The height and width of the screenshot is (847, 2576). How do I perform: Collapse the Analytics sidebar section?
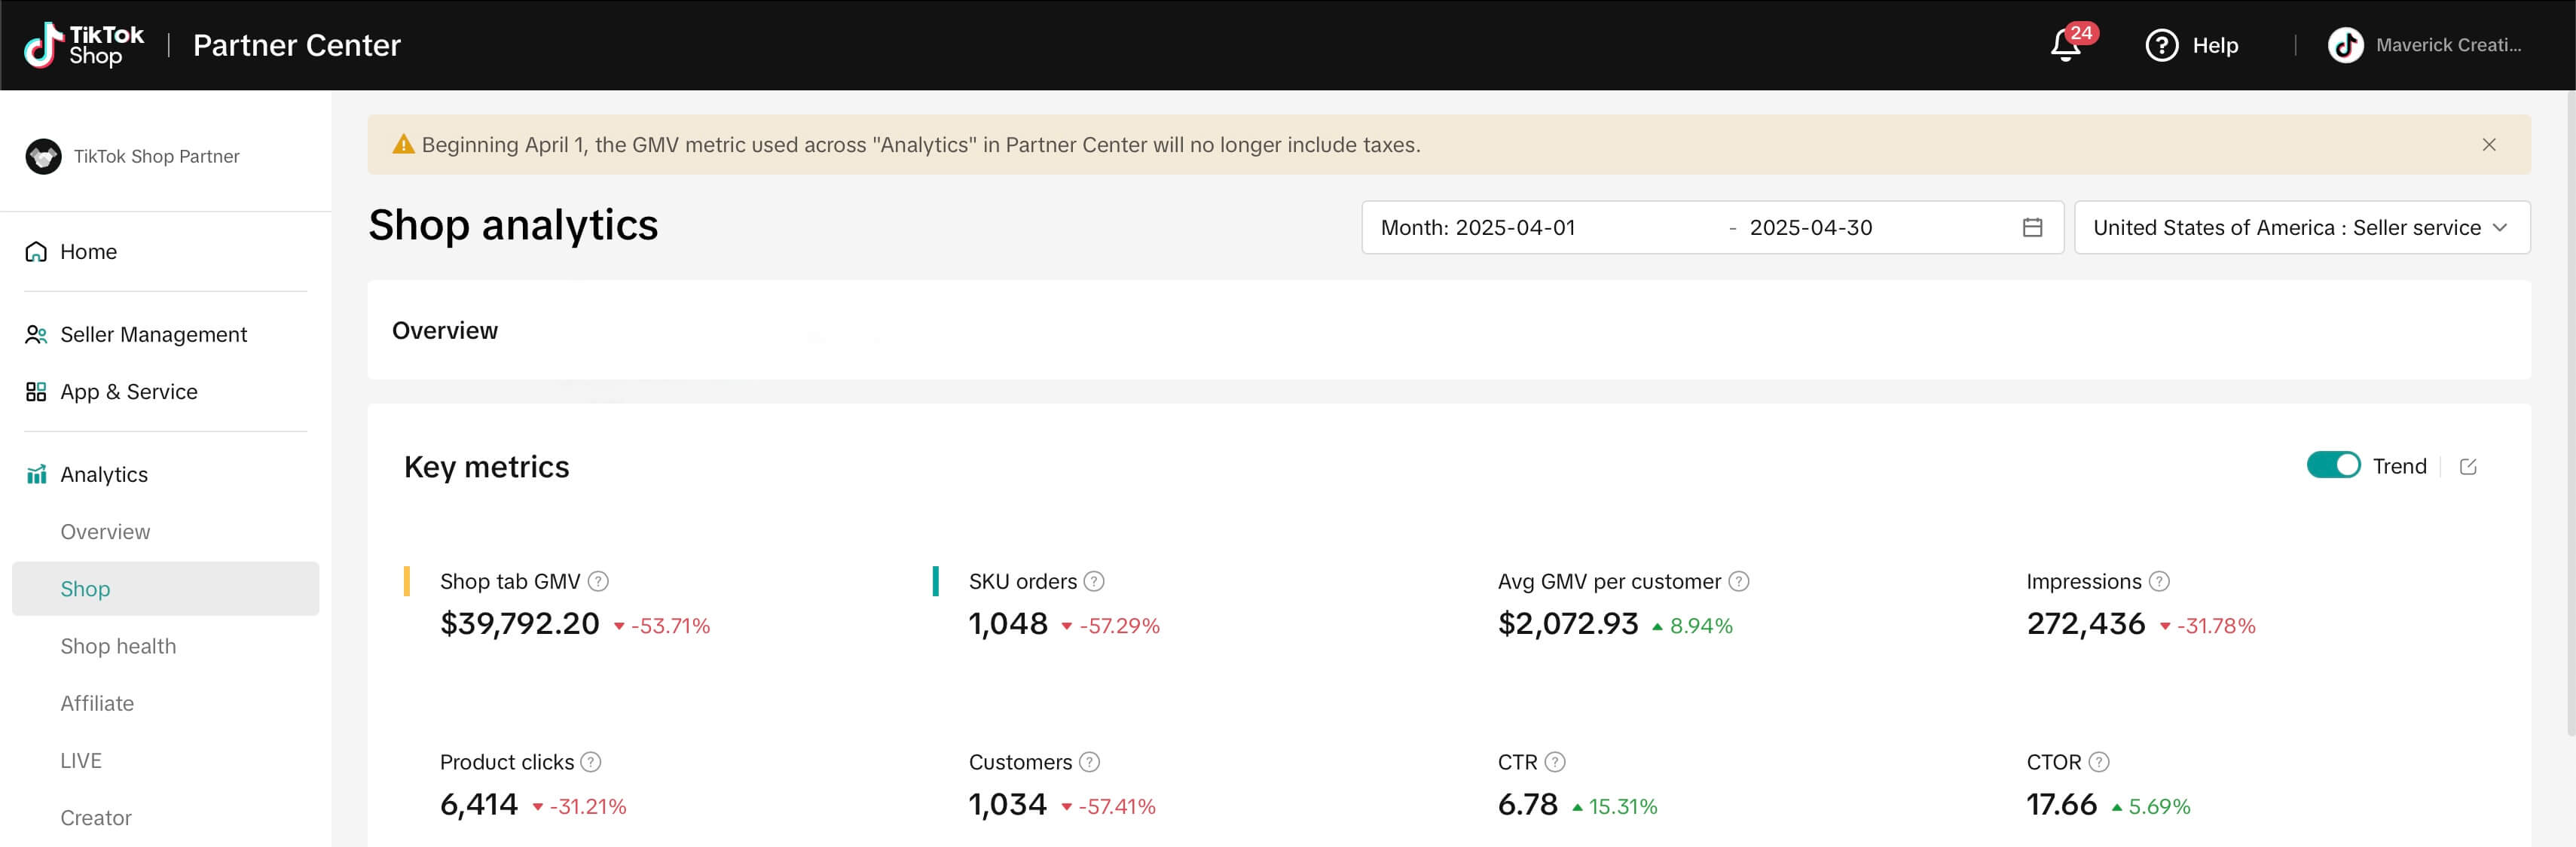point(104,474)
